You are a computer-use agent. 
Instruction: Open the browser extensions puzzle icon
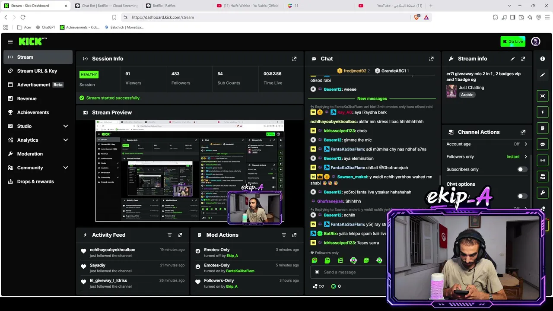click(495, 17)
